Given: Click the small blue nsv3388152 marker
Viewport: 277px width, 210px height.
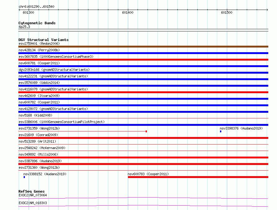Looking at the screenshot, I should [24, 177].
